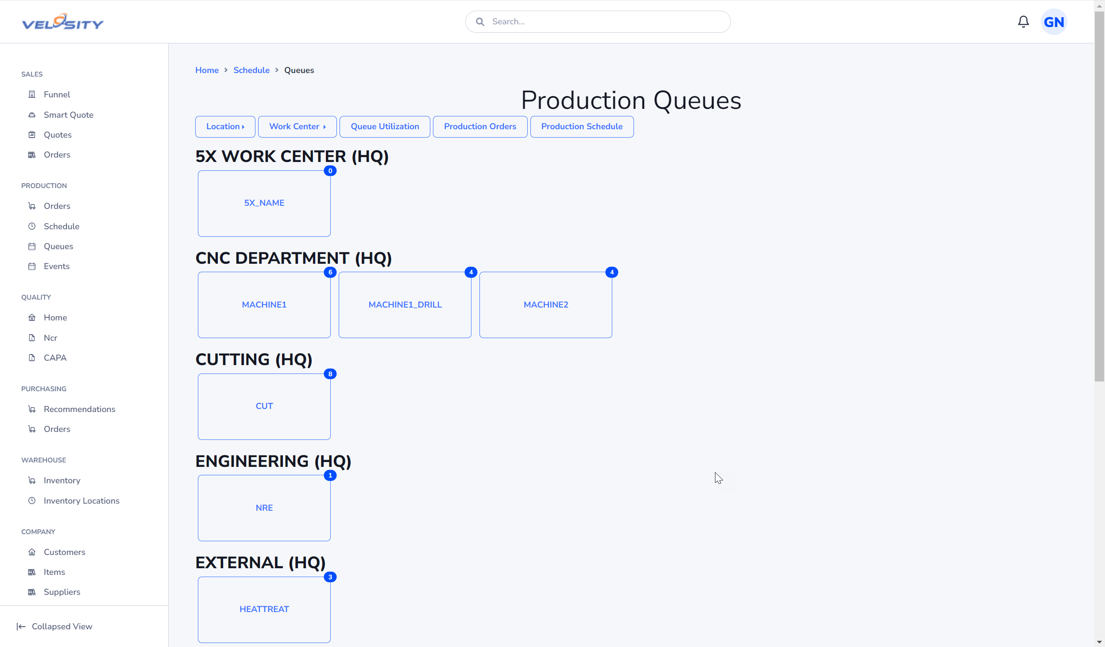Screen dimensions: 1105x647
Task: Select Funnel in the Sales menu
Action: (57, 94)
